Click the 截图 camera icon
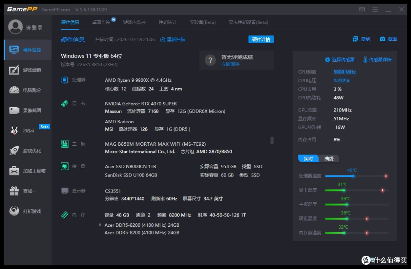Image resolution: width=411 pixels, height=269 pixels. pyautogui.click(x=382, y=39)
